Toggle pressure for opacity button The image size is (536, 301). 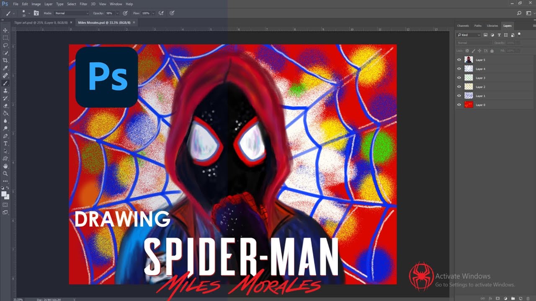125,13
